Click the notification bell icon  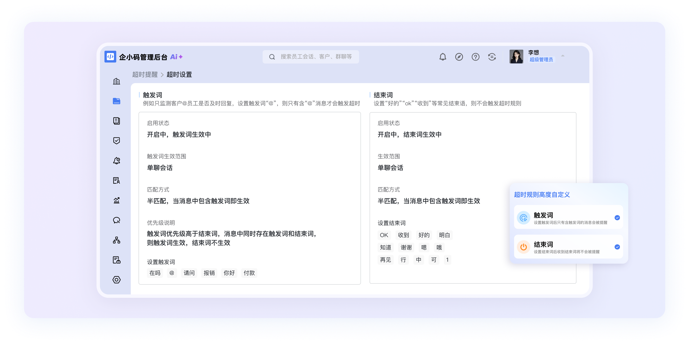[443, 57]
